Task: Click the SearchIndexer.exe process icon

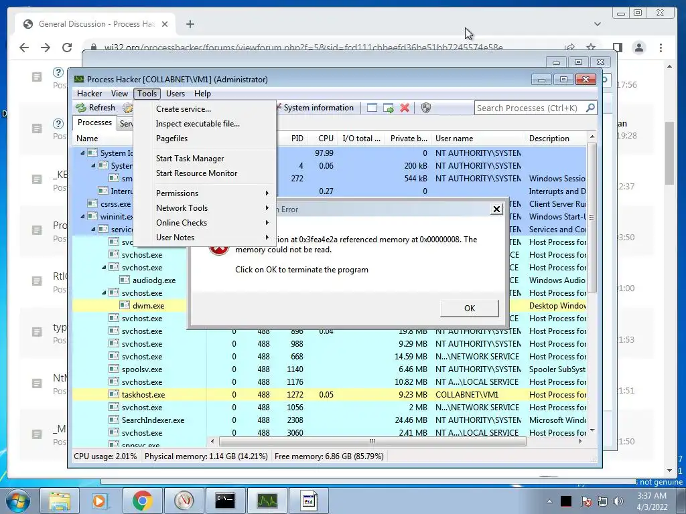Action: coord(114,420)
